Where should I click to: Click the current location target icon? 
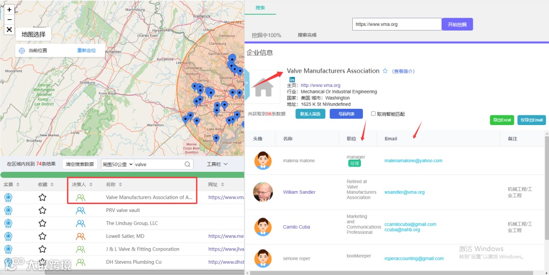click(22, 50)
